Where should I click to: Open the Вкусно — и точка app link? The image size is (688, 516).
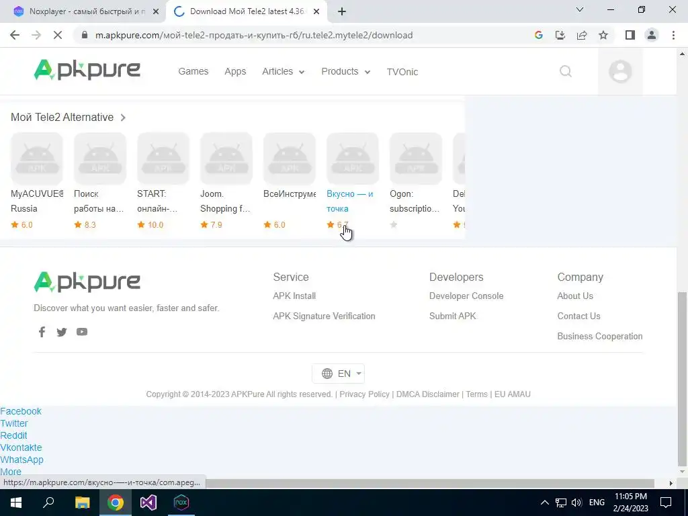pos(349,201)
